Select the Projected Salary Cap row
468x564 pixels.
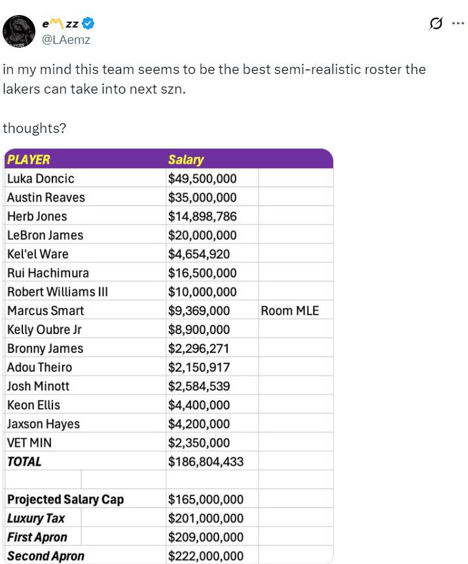pos(169,499)
